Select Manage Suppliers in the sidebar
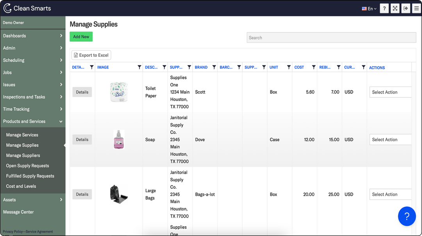This screenshot has width=422, height=236. (x=24, y=155)
